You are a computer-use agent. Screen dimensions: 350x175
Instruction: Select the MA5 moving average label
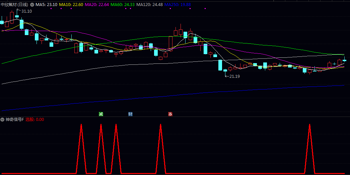[46, 5]
